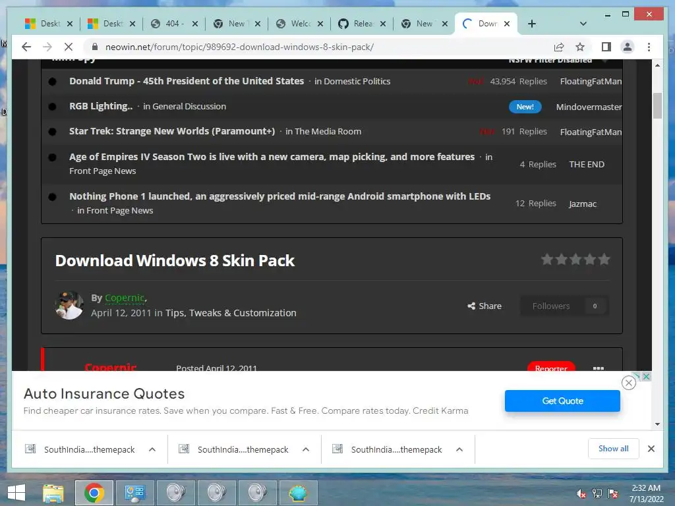View site security lock information

coord(95,47)
